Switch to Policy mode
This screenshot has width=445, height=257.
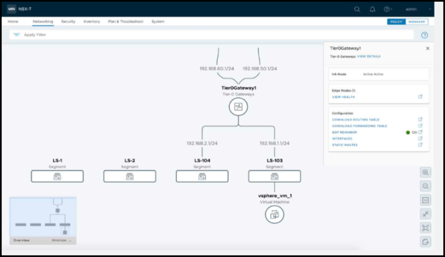[x=396, y=22]
